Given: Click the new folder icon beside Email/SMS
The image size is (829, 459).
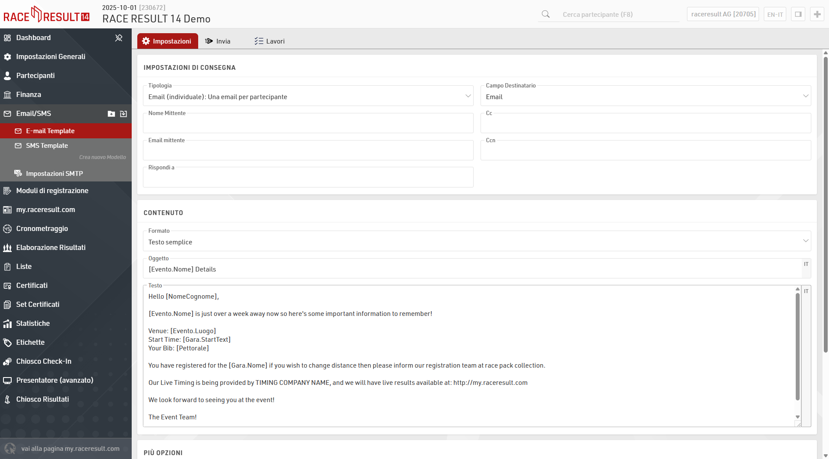Looking at the screenshot, I should (x=111, y=114).
